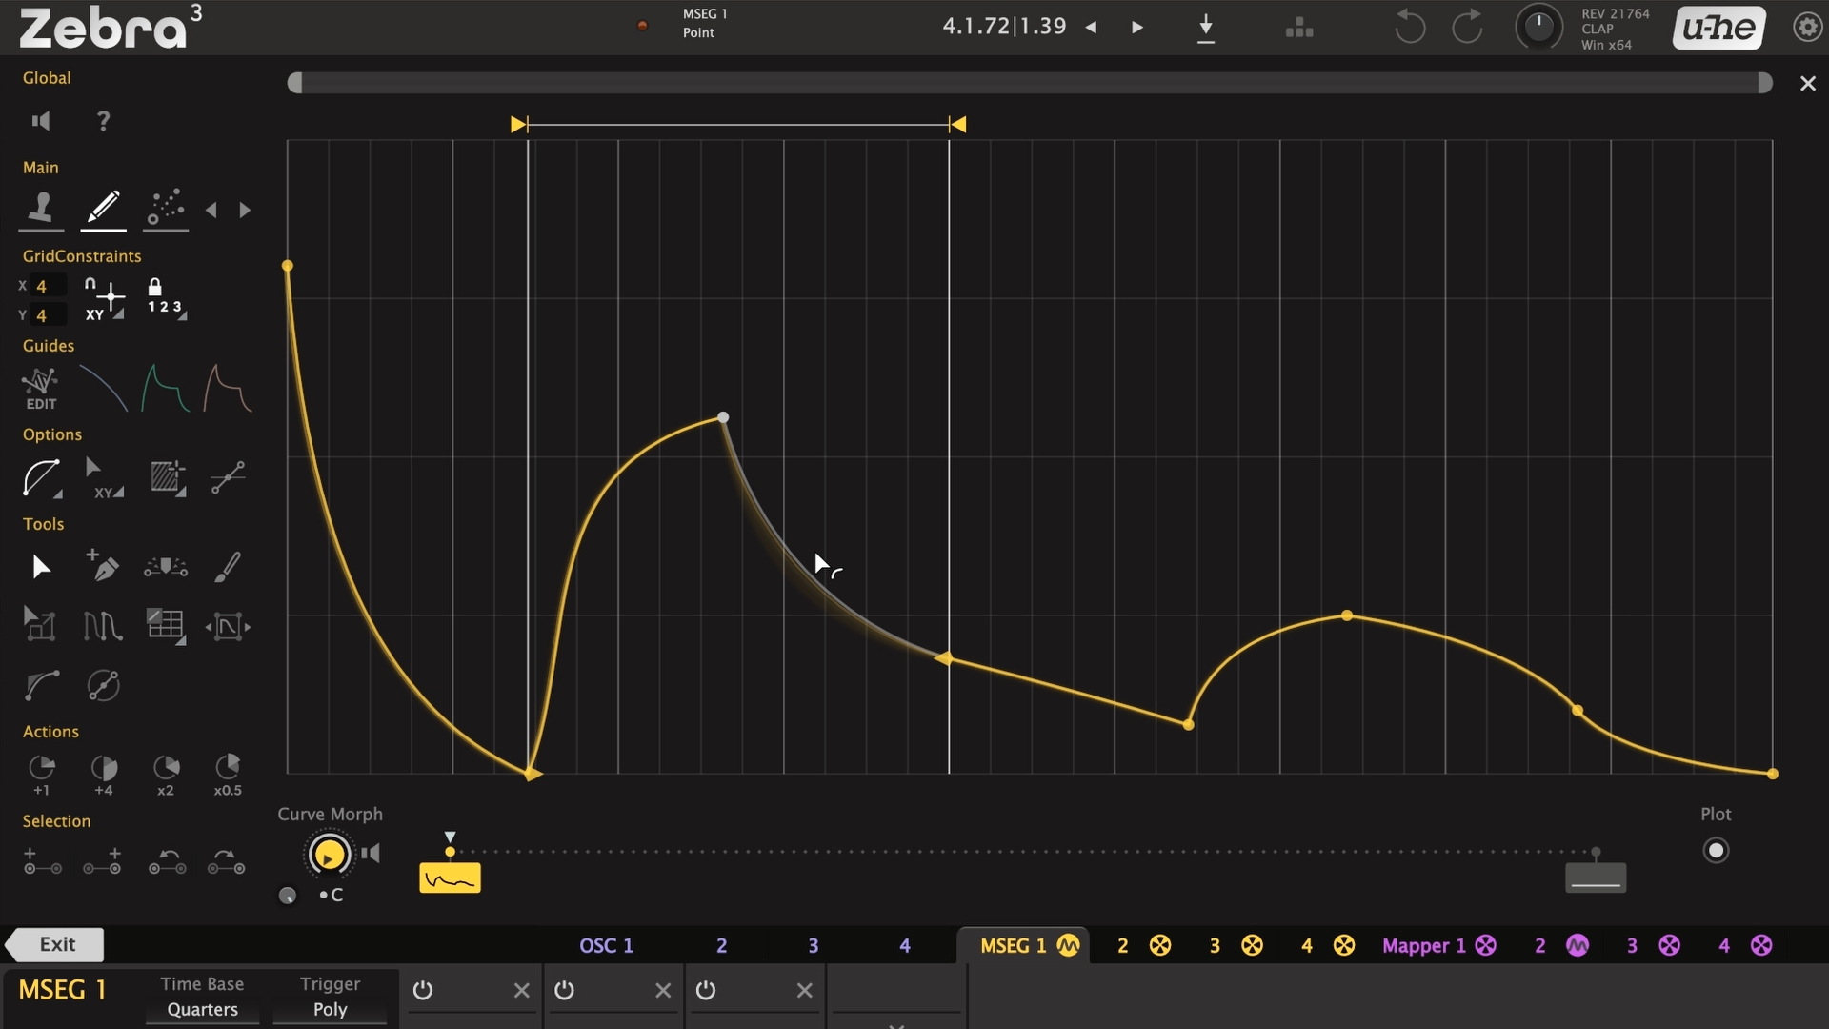Click the previous preset arrow
Screen dimensions: 1829x1029
(1092, 28)
